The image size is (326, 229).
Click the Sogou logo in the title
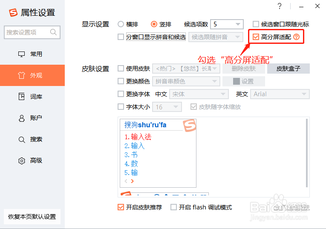click(13, 12)
